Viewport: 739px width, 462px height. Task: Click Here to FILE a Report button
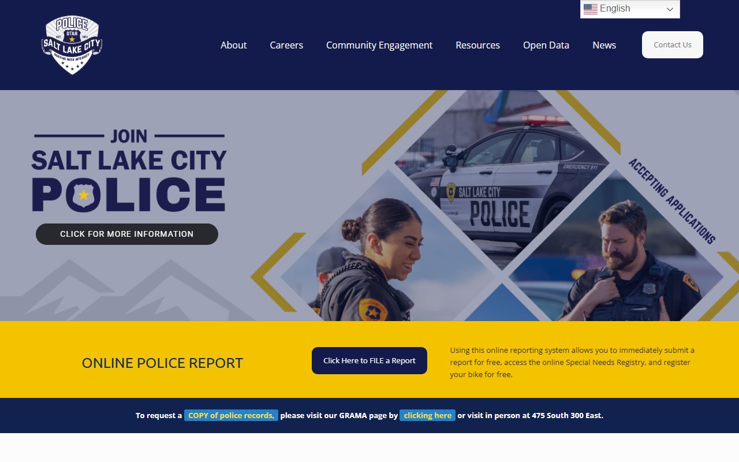tap(369, 360)
